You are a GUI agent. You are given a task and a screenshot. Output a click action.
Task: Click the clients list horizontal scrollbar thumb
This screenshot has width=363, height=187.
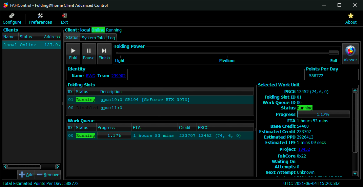[x=24, y=167]
